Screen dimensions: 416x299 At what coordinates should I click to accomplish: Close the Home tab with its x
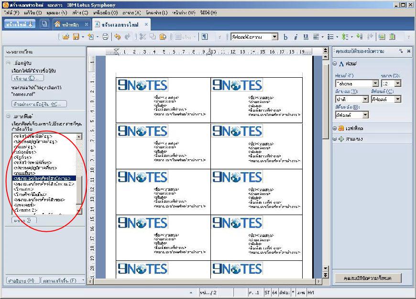coord(86,24)
